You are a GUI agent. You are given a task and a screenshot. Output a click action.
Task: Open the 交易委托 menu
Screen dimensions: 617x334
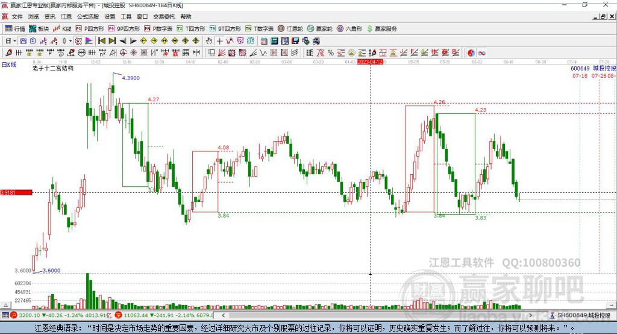pyautogui.click(x=164, y=16)
